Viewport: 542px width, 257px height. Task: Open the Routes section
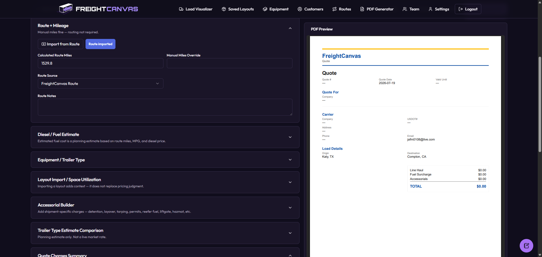[342, 9]
